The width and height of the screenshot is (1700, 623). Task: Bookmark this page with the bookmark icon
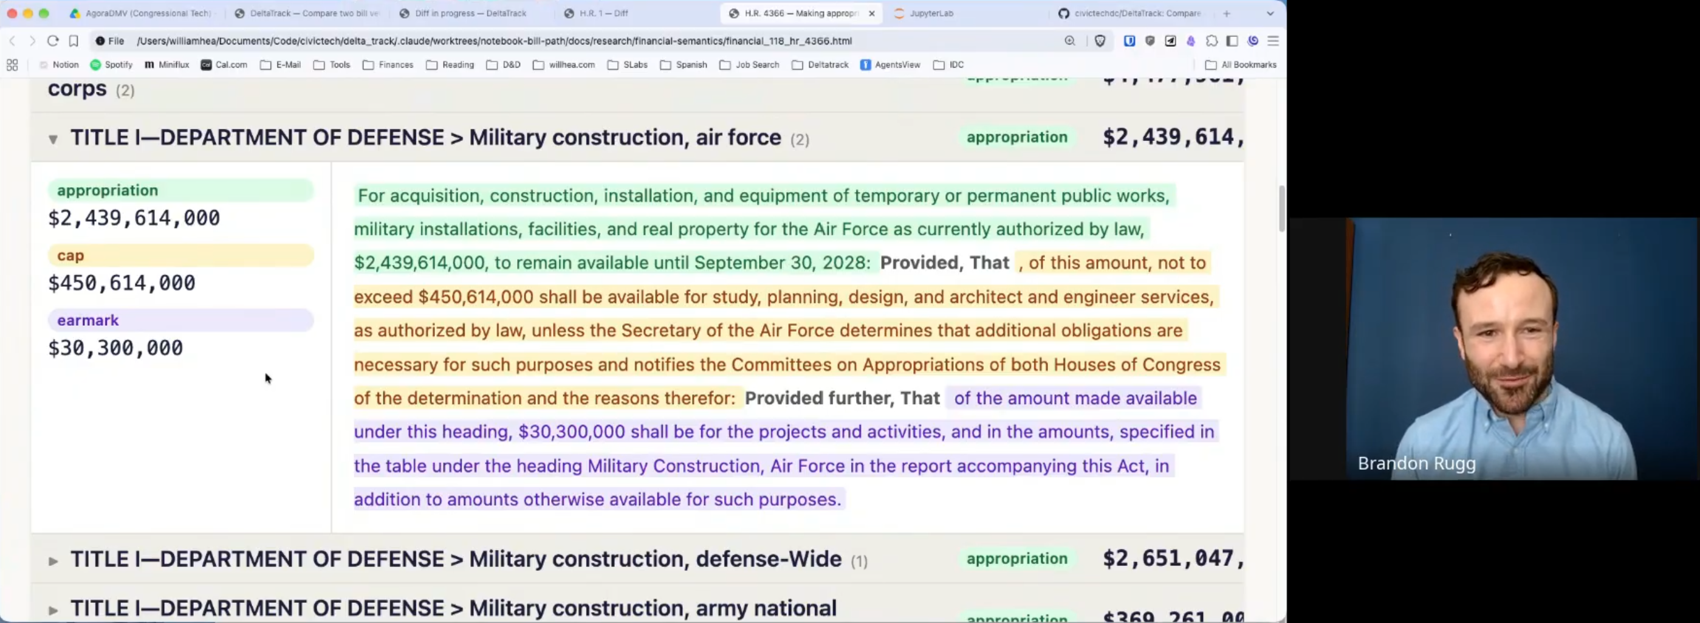[x=74, y=41]
